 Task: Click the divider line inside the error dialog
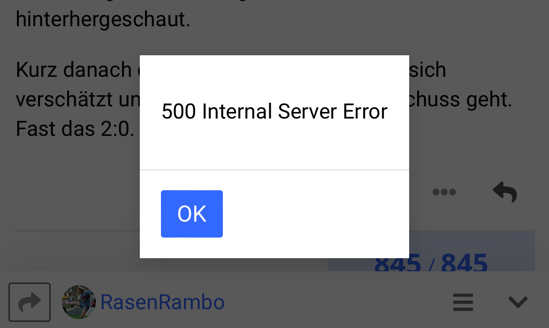274,170
